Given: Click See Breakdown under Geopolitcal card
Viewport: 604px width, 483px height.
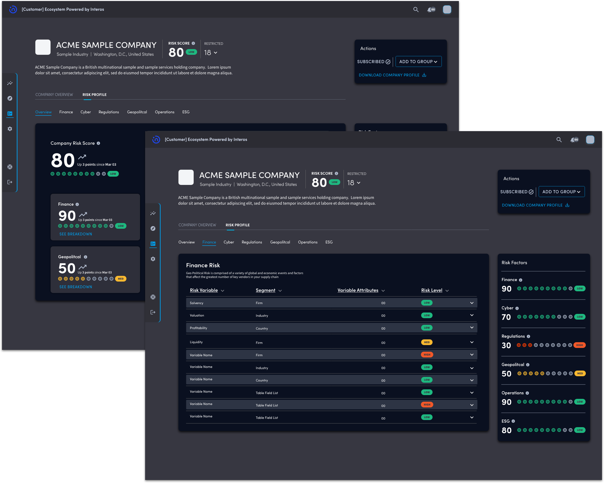Looking at the screenshot, I should pyautogui.click(x=76, y=287).
